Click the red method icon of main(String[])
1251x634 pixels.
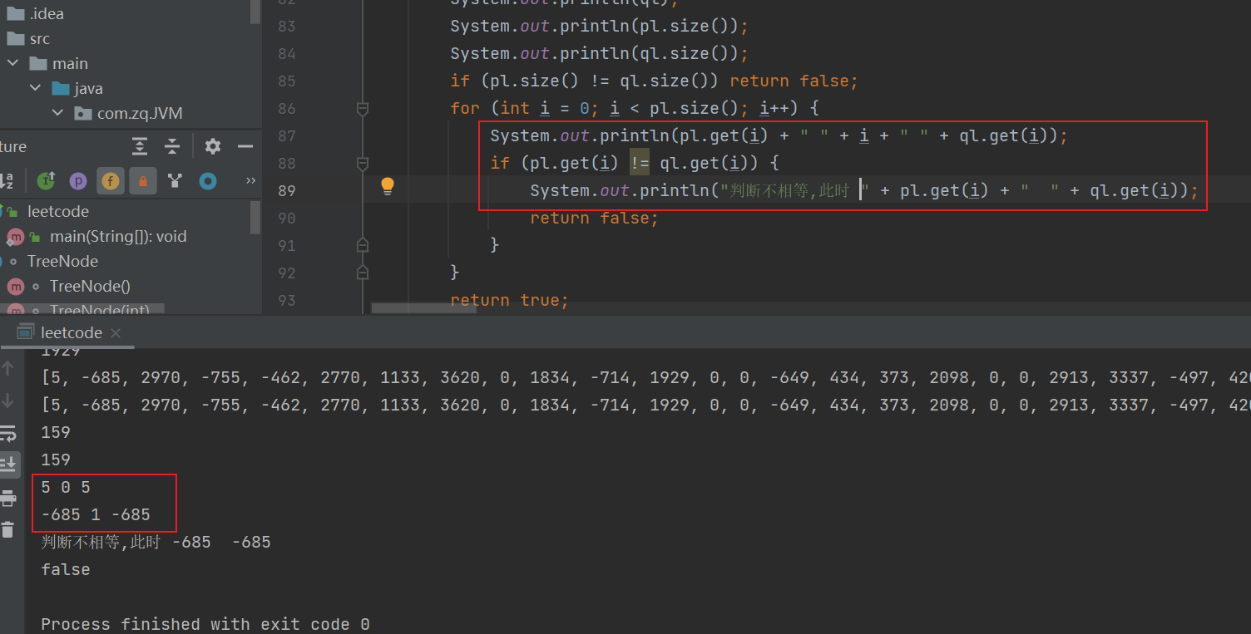pos(15,237)
